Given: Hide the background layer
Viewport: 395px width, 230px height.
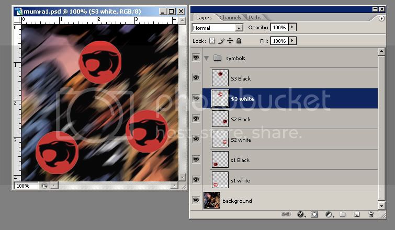Looking at the screenshot, I should click(x=196, y=200).
